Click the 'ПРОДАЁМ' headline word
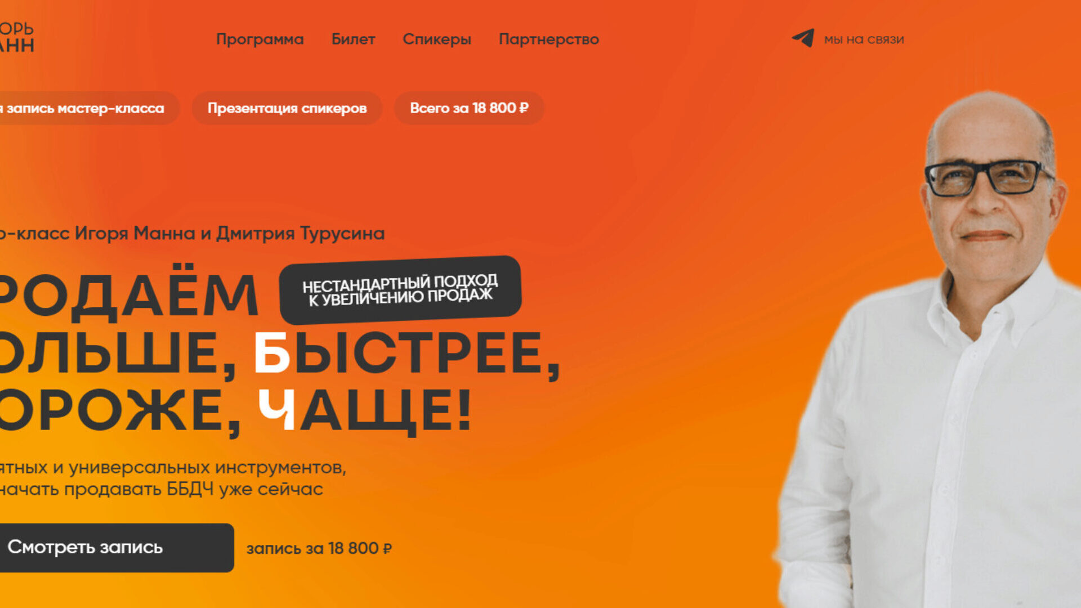This screenshot has width=1081, height=608. [x=128, y=294]
